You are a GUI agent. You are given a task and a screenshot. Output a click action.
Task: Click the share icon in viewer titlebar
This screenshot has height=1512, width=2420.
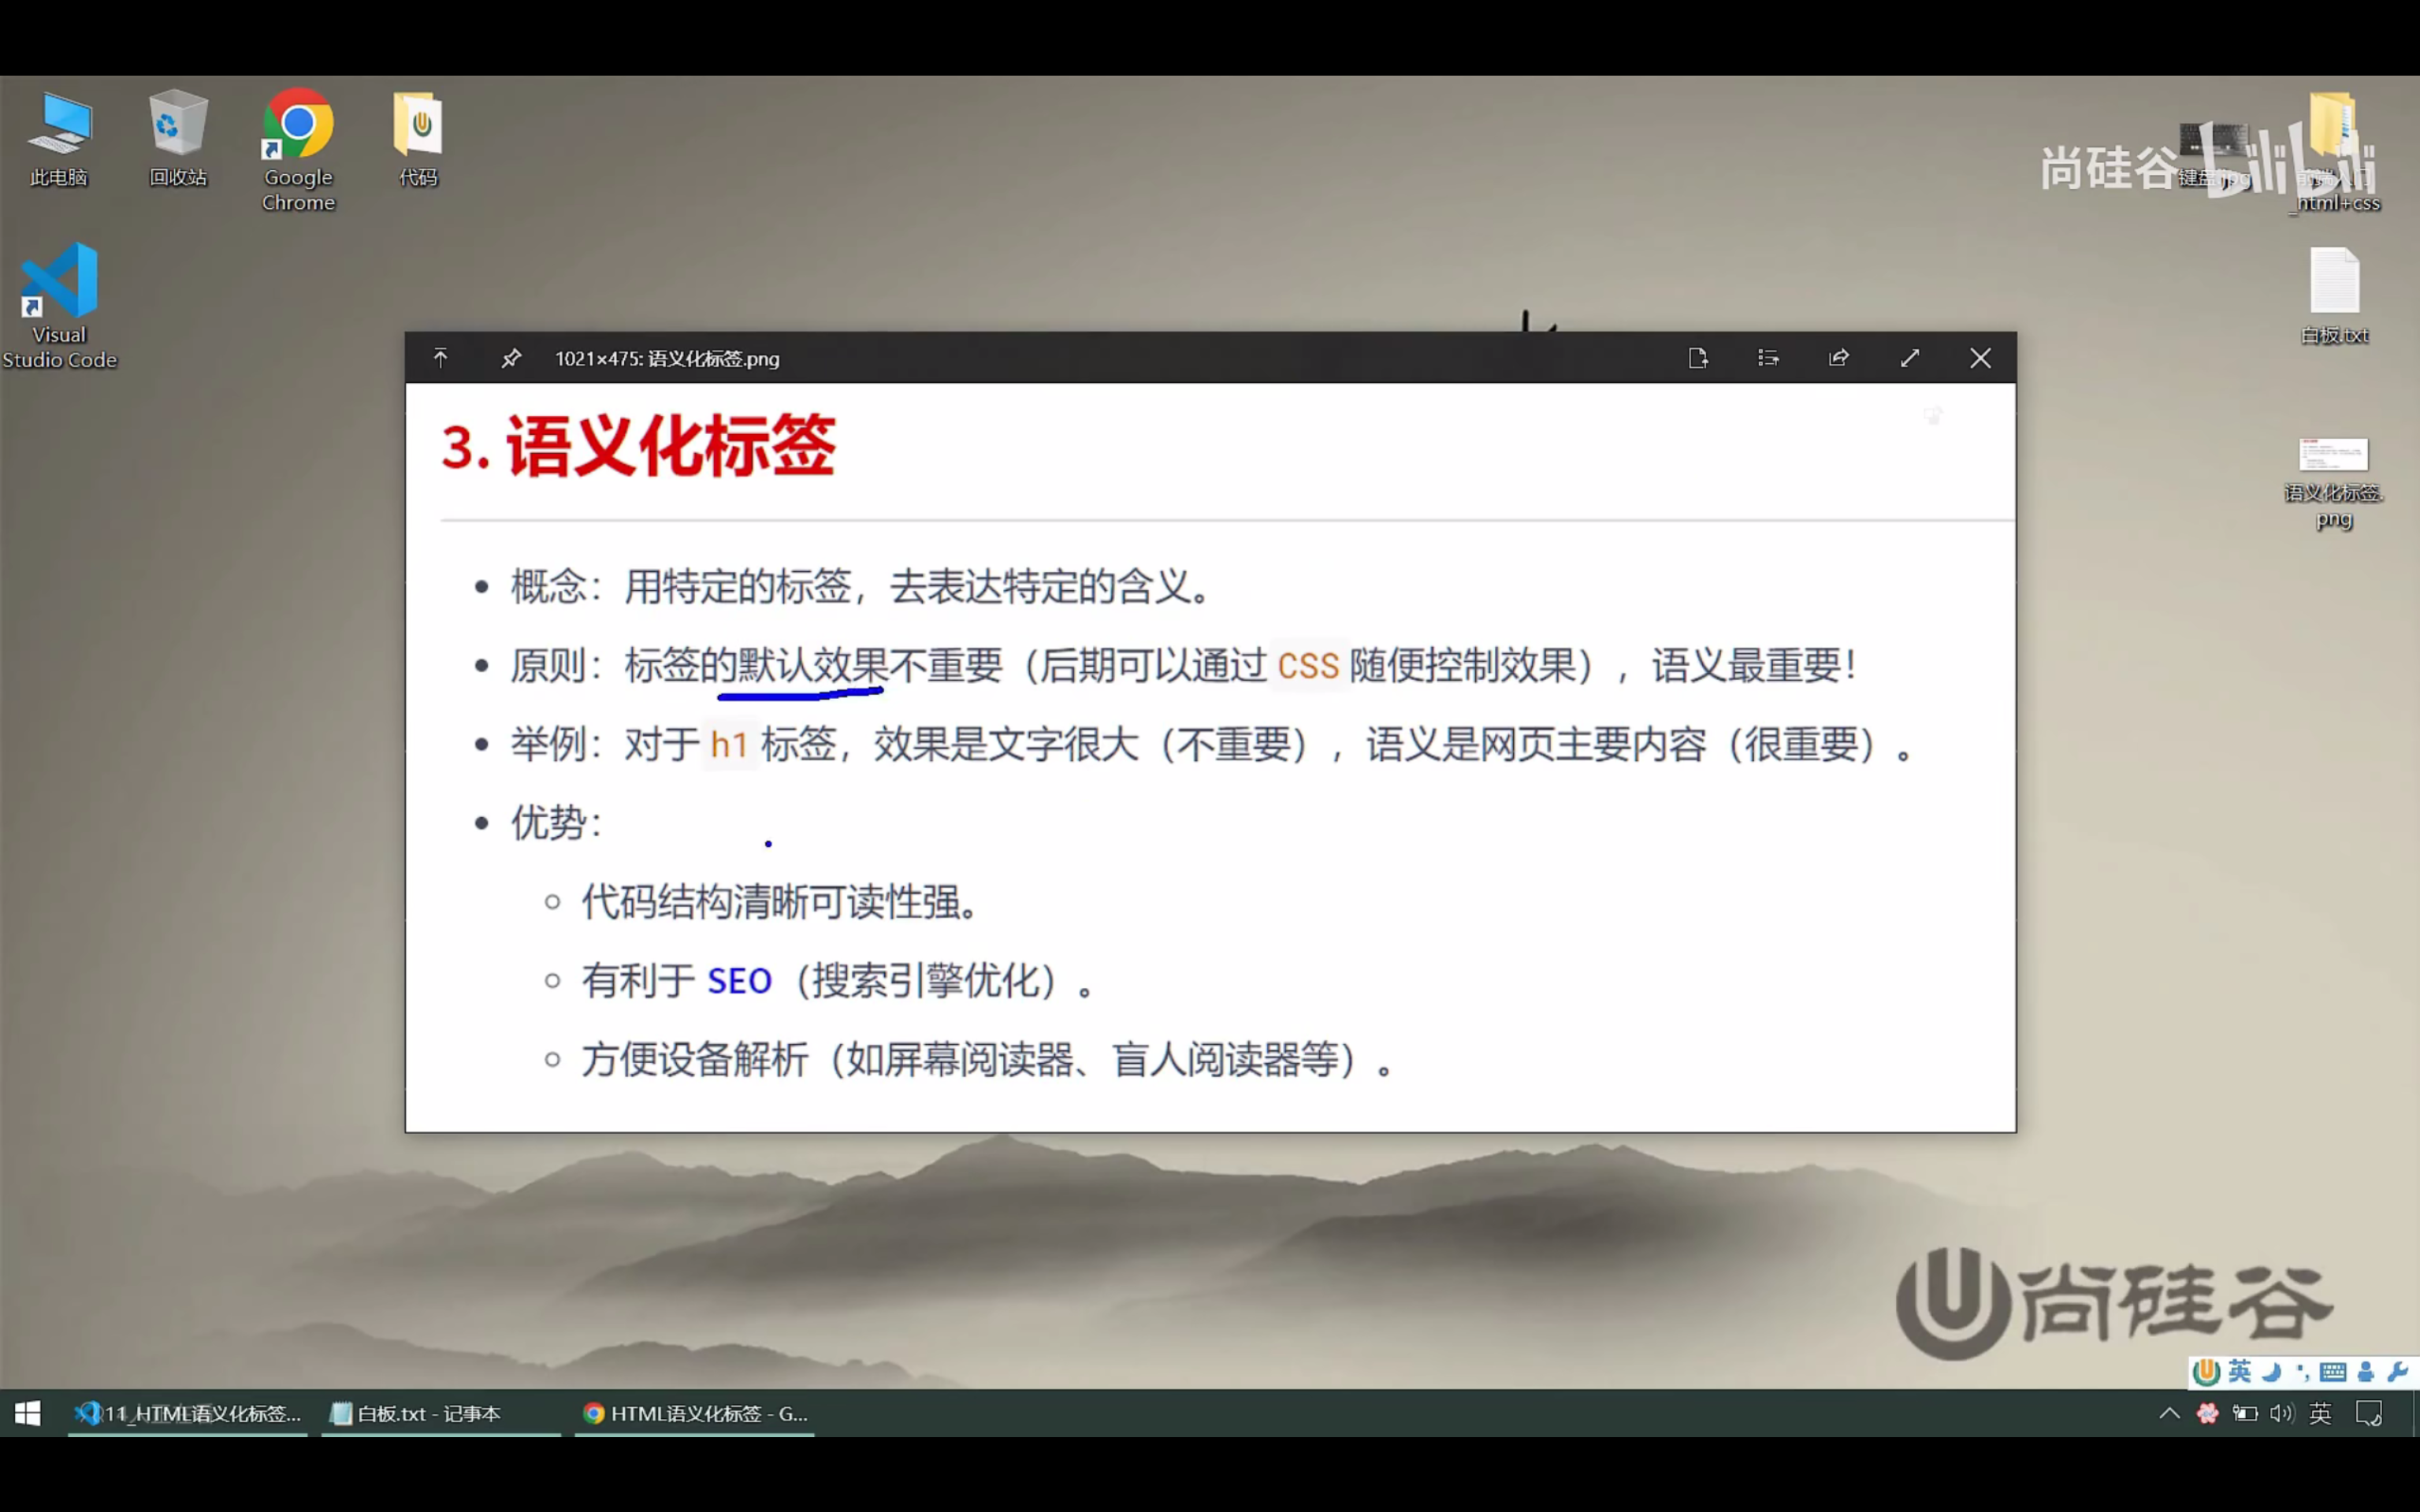point(1838,358)
